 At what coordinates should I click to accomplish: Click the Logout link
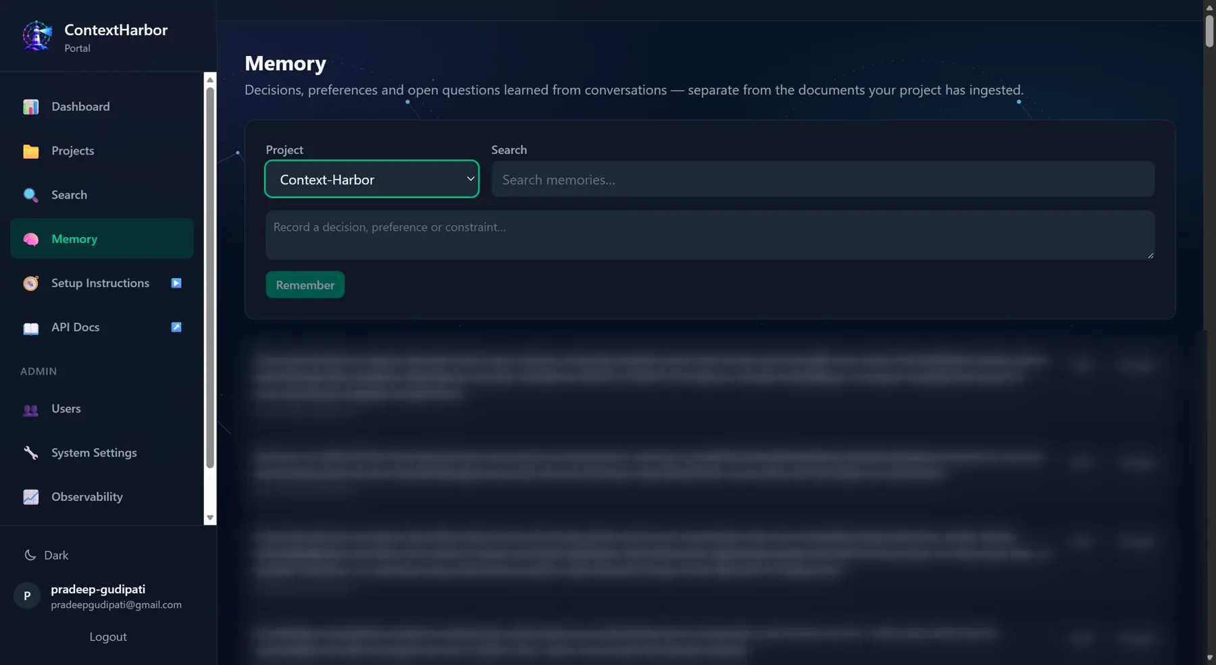[108, 637]
